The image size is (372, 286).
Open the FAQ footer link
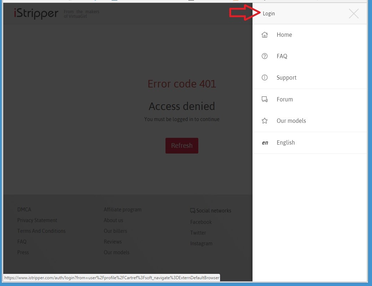coord(22,242)
